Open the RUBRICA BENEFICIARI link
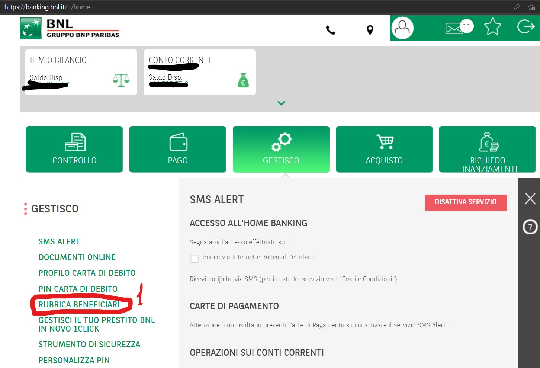The image size is (540, 368). (79, 304)
